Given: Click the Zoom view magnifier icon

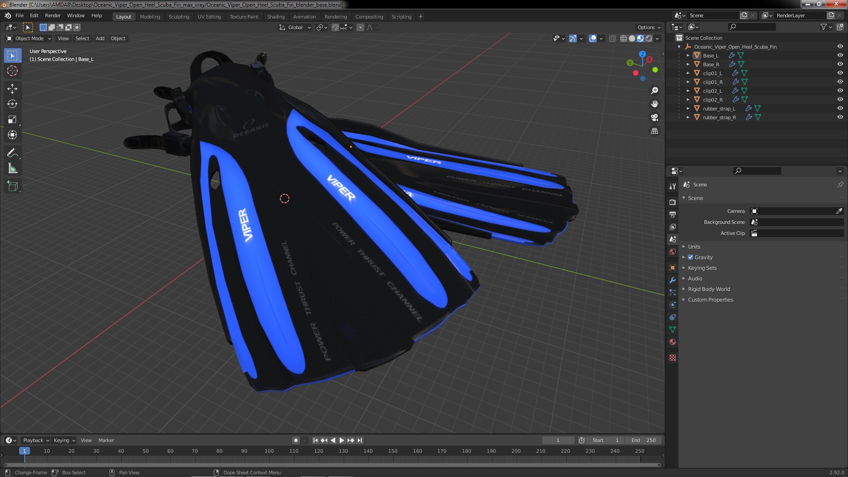Looking at the screenshot, I should click(x=655, y=91).
